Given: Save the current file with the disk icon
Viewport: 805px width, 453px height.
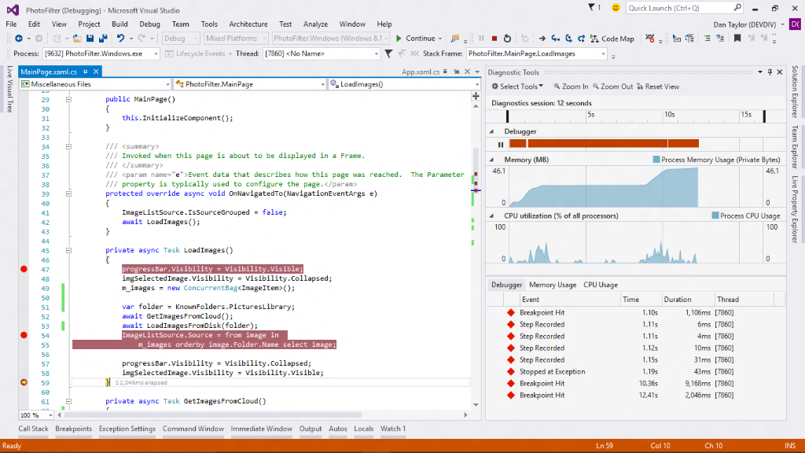Looking at the screenshot, I should click(x=90, y=39).
